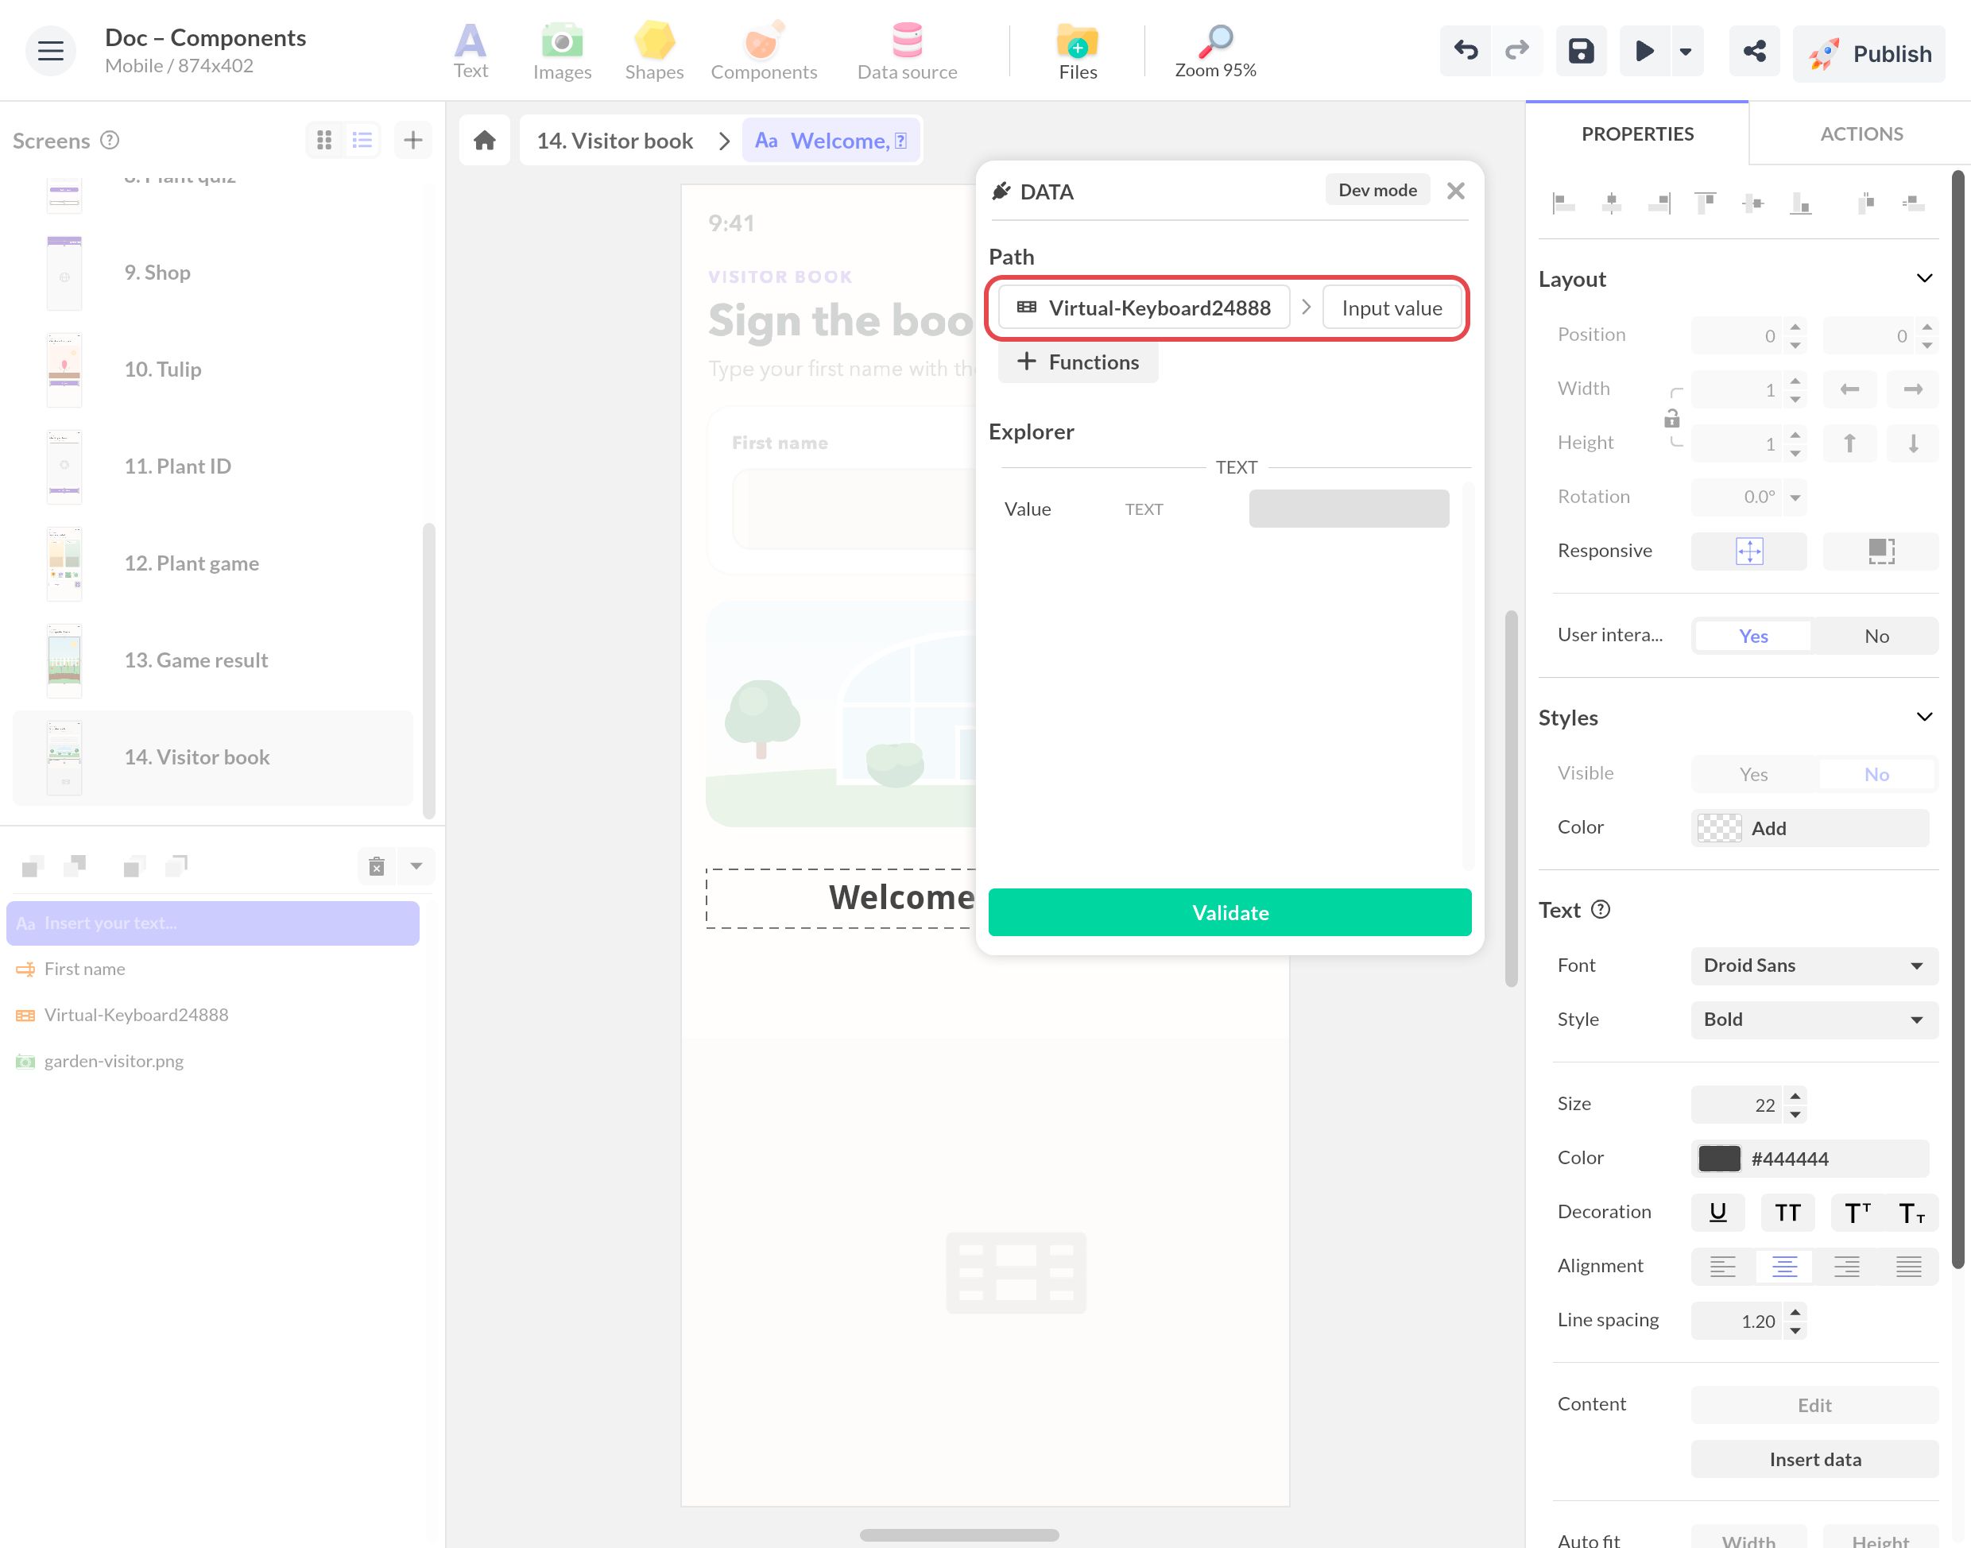Open the #444444 text color swatch

click(1719, 1159)
